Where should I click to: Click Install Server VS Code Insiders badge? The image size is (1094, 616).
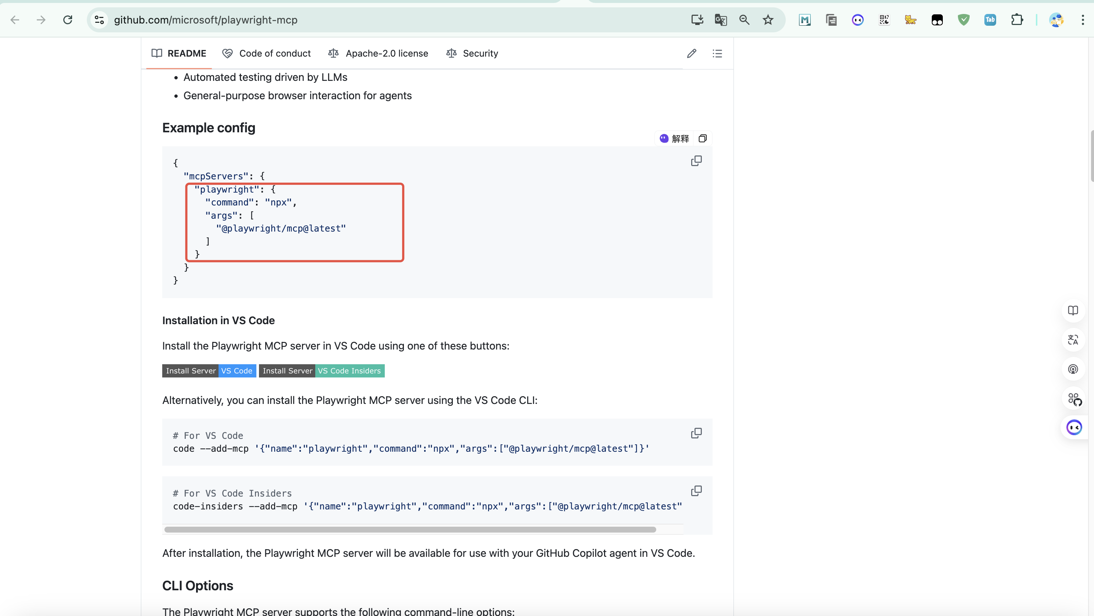point(322,371)
